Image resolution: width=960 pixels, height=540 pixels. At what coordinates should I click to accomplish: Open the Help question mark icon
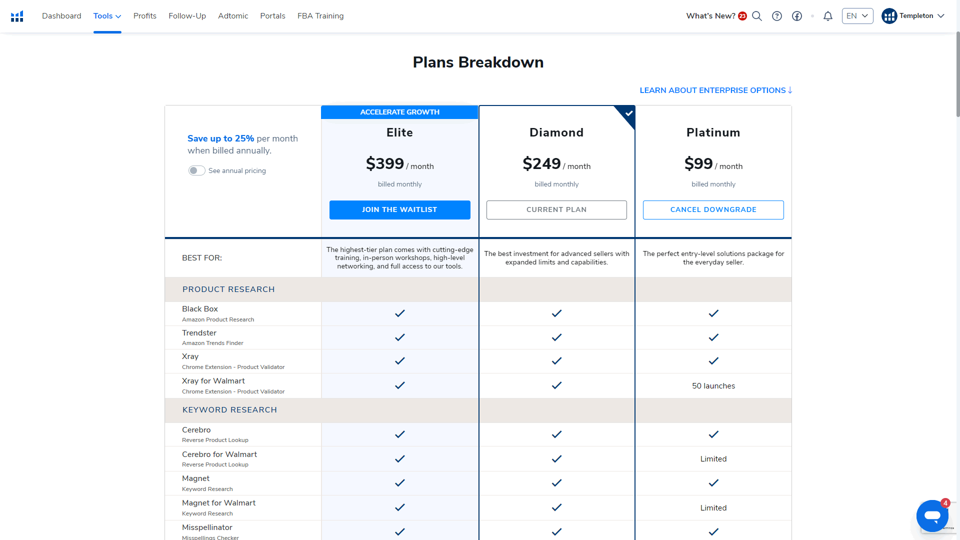pyautogui.click(x=776, y=16)
